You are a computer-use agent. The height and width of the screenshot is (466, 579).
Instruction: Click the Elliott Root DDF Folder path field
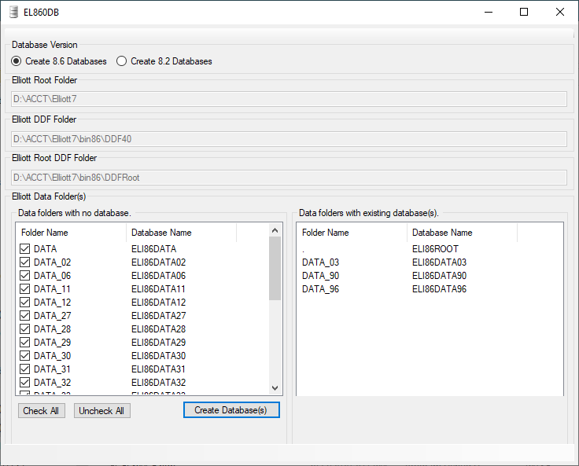(289, 178)
